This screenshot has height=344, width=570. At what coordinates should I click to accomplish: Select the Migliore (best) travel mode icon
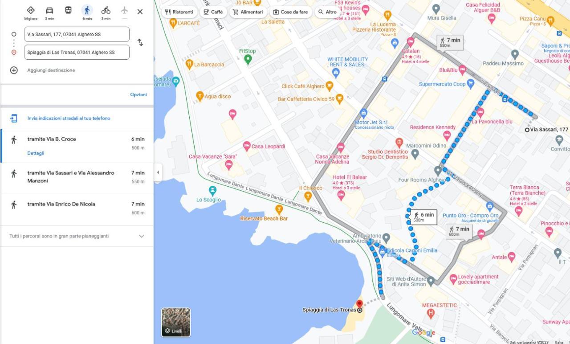tap(31, 10)
